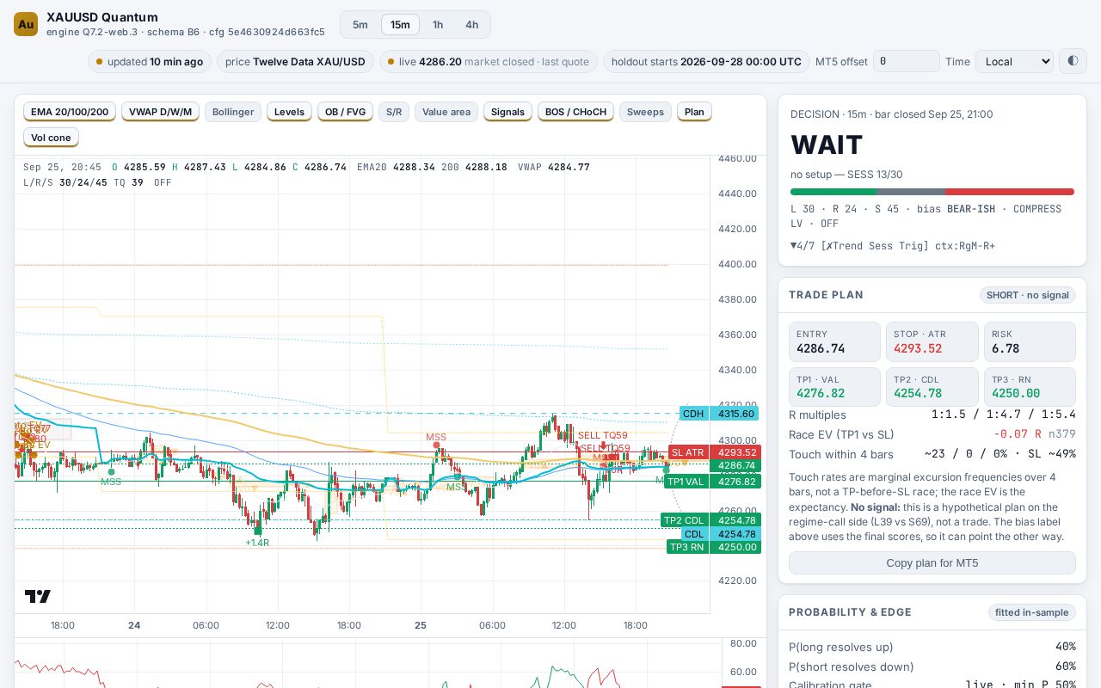Switch to the 1h timeframe
Viewport: 1101px width, 688px height.
click(x=438, y=24)
